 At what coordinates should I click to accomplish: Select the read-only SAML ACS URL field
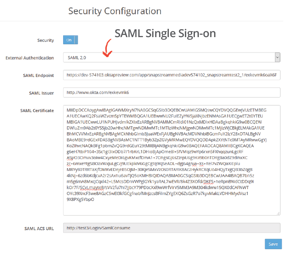click(x=172, y=228)
